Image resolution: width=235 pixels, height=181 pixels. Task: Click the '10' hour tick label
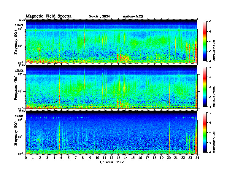tap(97, 158)
